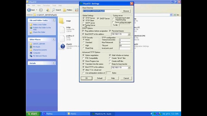207x116 pixels.
Task: Toggle Option negotiation checkbox
Action: [x=83, y=55]
